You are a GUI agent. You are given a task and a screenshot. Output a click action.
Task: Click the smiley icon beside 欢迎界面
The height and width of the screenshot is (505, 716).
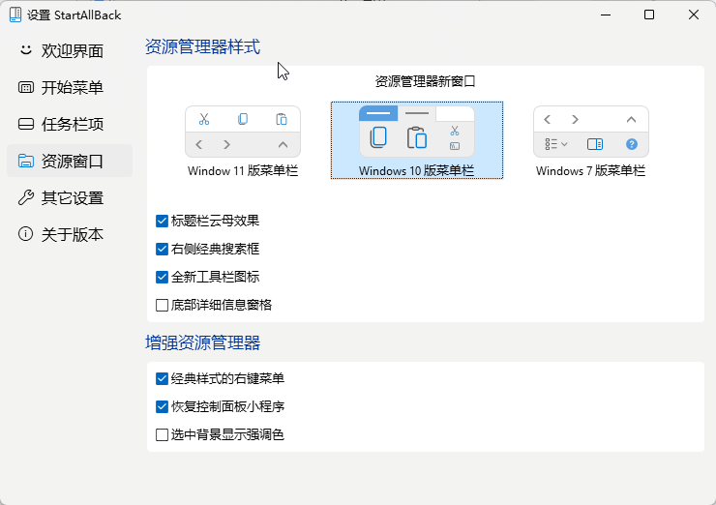tap(26, 49)
